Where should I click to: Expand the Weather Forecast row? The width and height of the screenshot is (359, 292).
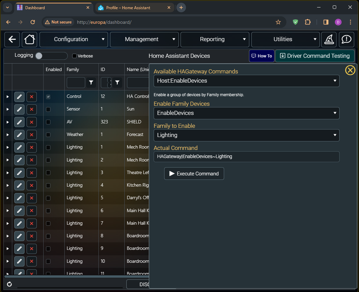(x=7, y=135)
